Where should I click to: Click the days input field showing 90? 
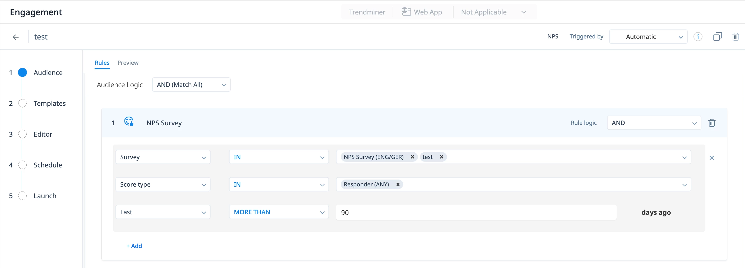[476, 212]
